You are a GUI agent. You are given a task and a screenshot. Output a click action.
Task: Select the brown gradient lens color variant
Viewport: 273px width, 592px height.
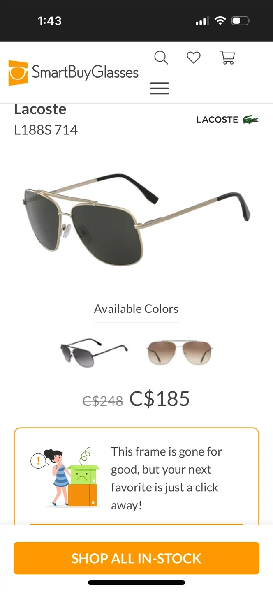pos(180,352)
